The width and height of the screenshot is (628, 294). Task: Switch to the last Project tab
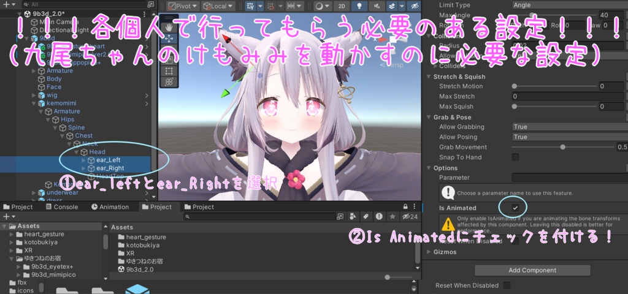click(199, 207)
